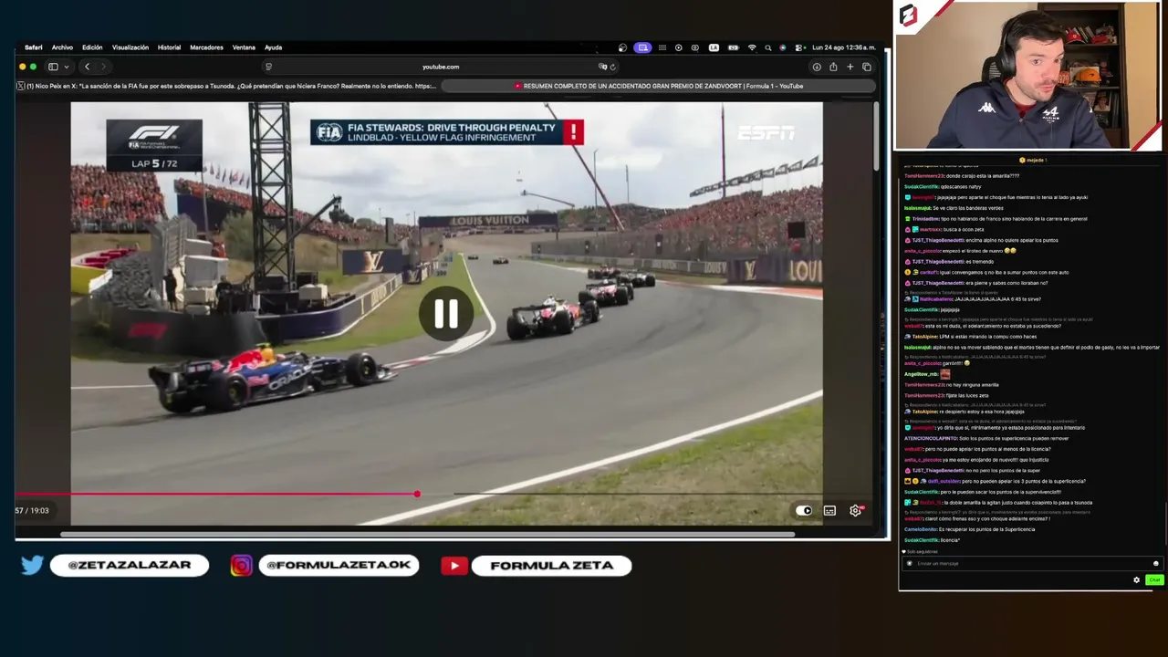Show the battery status menu
The image size is (1168, 657).
tap(732, 47)
